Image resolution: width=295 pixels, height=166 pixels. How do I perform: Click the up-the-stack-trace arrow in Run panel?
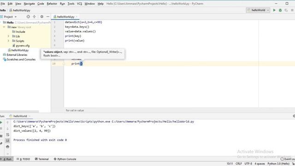[7, 123]
